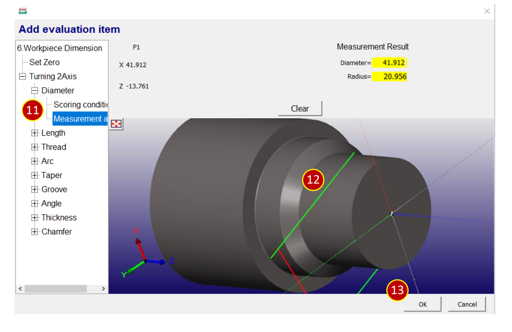Select the Length tree item label
Image resolution: width=512 pixels, height=332 pixels.
53,133
